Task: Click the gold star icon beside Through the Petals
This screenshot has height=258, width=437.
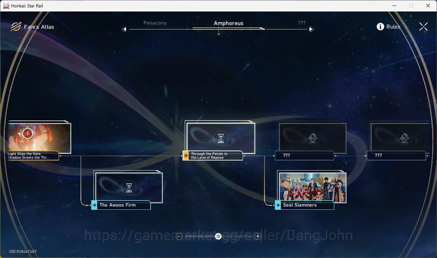Action: point(185,155)
